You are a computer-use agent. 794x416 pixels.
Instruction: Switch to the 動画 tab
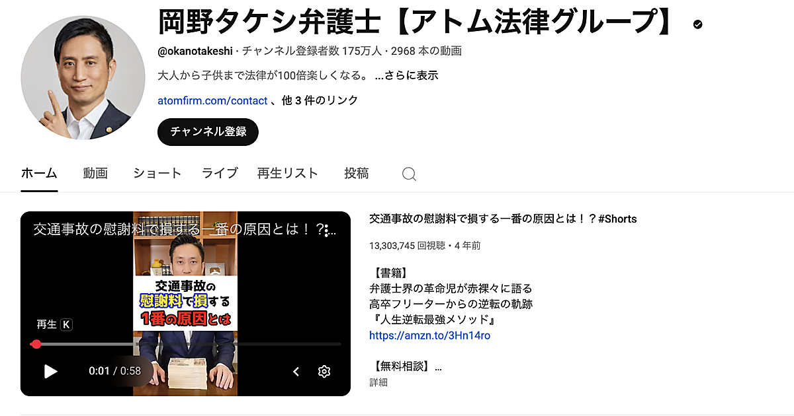pyautogui.click(x=95, y=174)
